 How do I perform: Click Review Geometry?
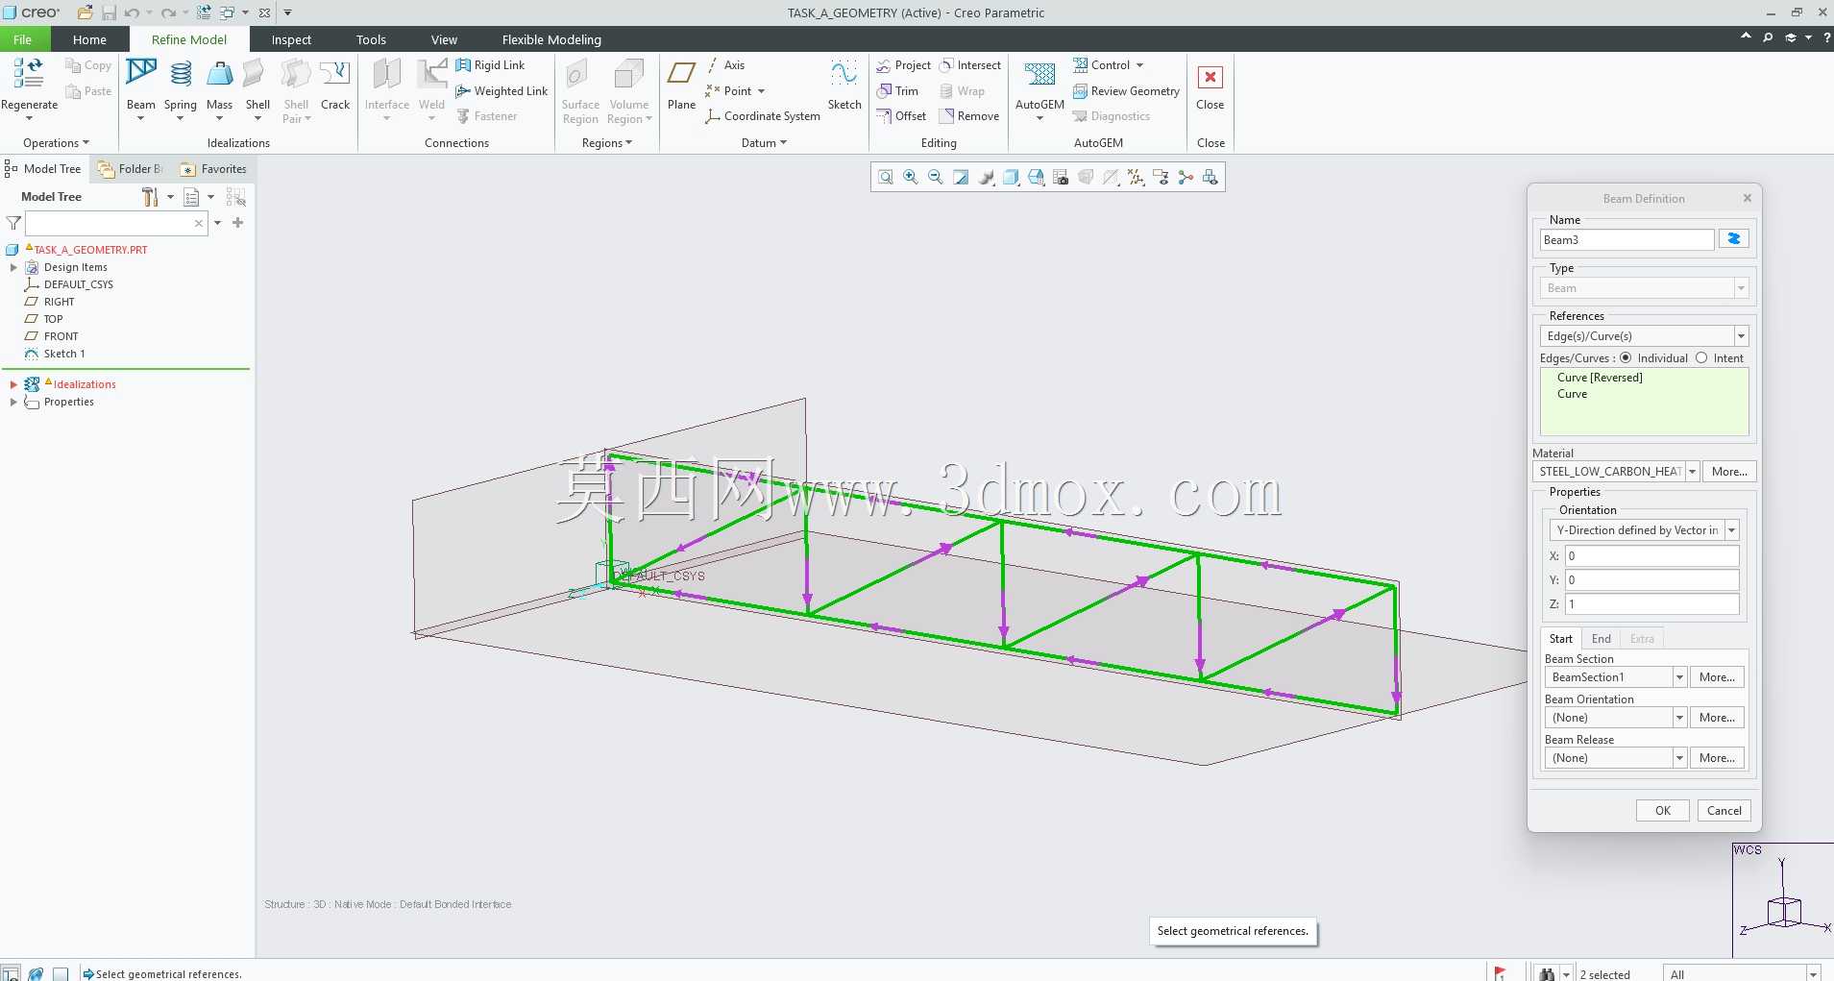(x=1126, y=91)
